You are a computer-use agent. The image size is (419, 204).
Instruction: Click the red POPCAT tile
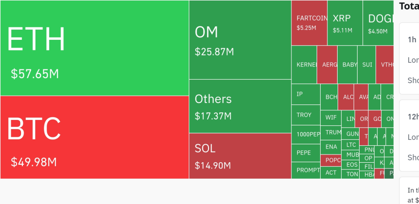pyautogui.click(x=330, y=160)
